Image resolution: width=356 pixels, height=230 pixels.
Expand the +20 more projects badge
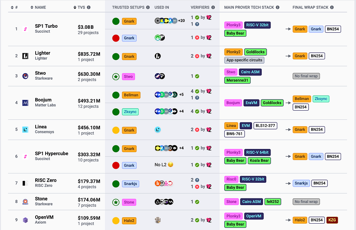[x=182, y=21]
